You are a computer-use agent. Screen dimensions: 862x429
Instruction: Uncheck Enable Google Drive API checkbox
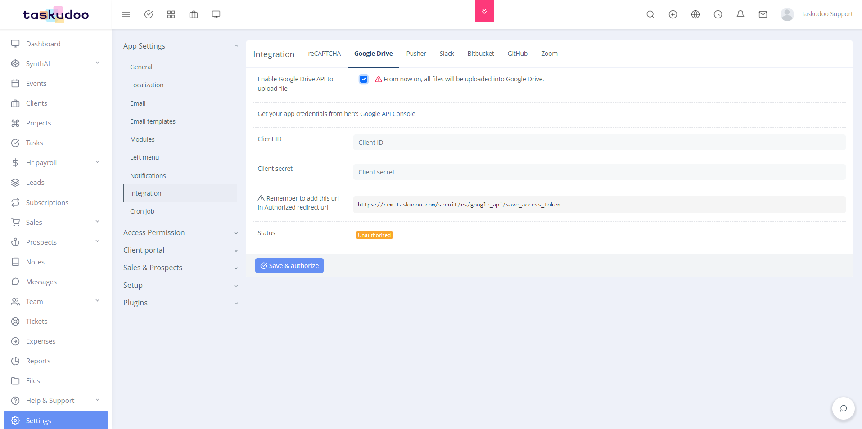tap(364, 79)
